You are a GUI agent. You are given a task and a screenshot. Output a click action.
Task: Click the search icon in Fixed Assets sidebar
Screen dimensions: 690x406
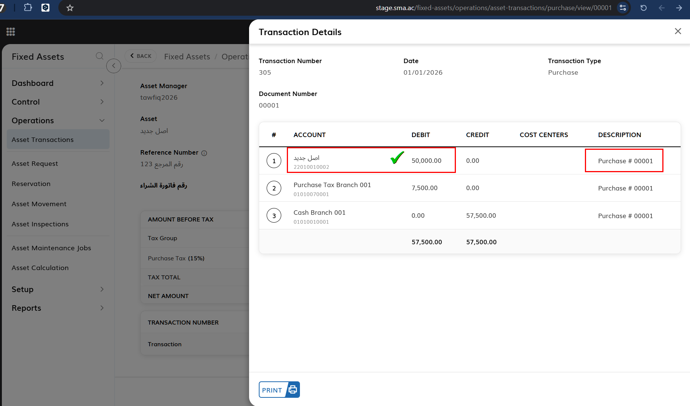99,56
